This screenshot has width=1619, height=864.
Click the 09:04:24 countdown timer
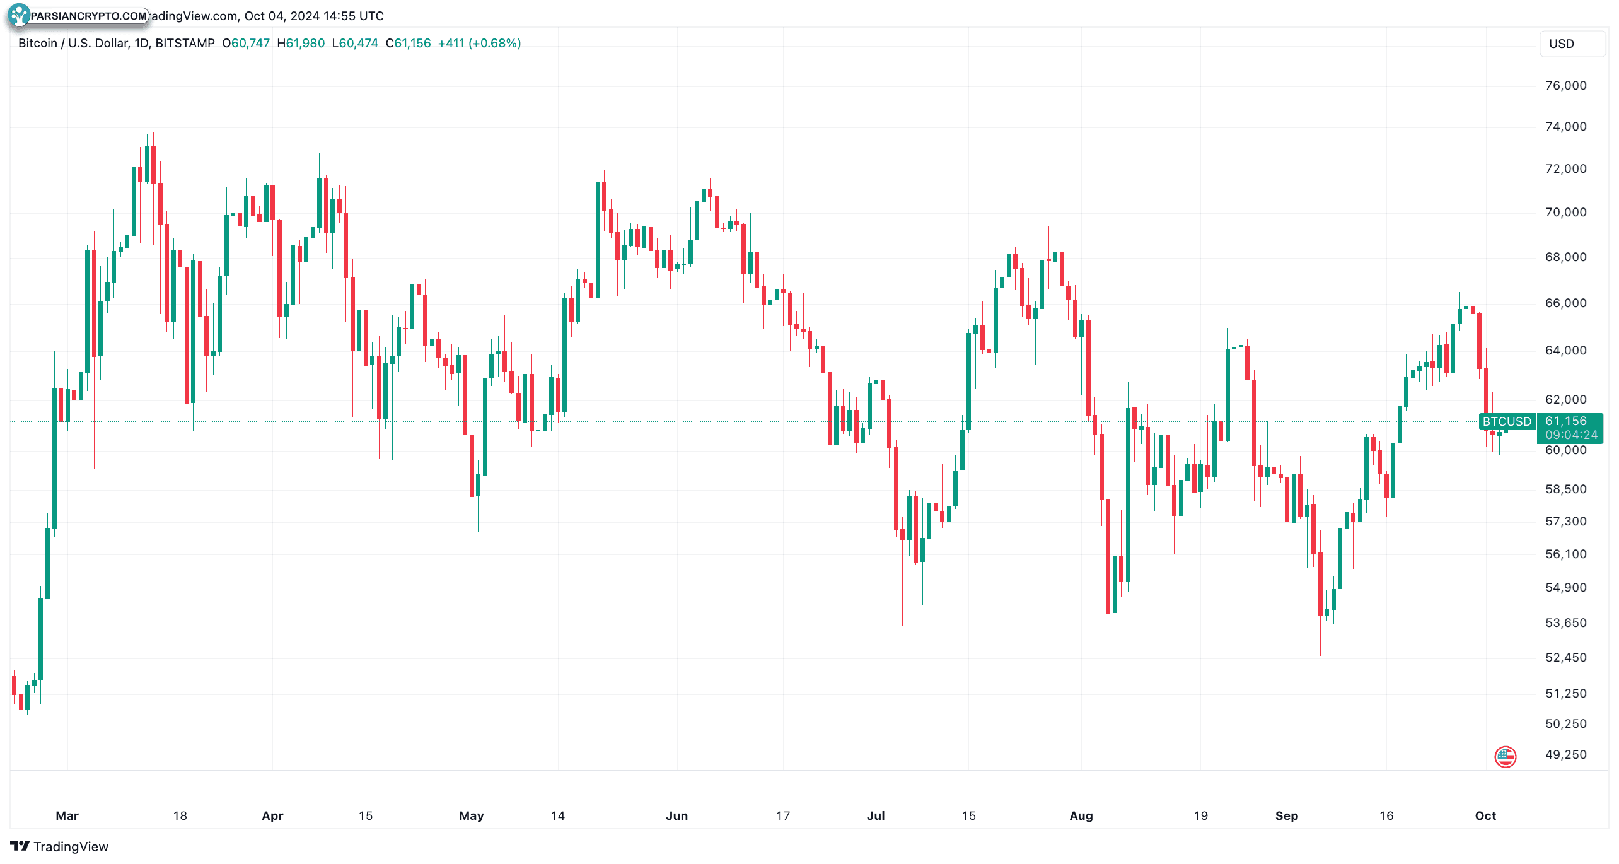[1571, 435]
